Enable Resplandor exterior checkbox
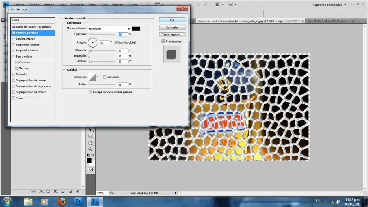 14,45
